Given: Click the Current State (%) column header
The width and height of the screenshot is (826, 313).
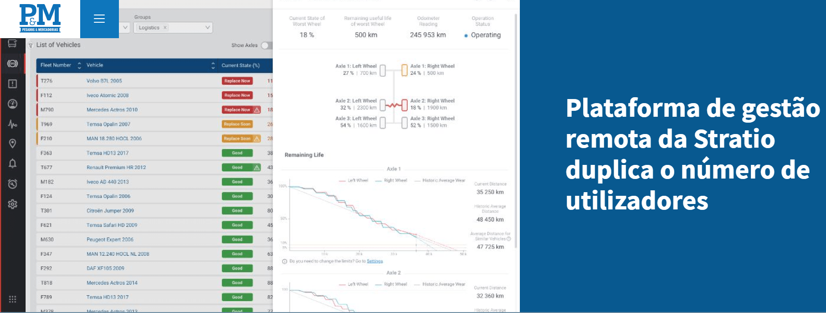Looking at the screenshot, I should [x=241, y=65].
